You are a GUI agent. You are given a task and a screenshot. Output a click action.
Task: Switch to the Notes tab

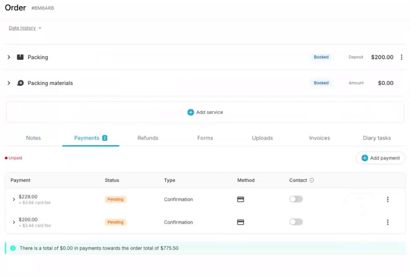pos(33,138)
